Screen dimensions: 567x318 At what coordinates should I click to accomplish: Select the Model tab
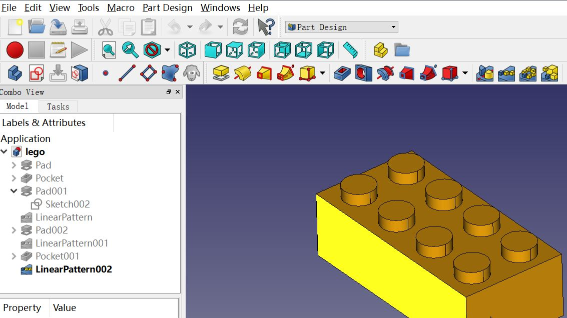coord(18,106)
